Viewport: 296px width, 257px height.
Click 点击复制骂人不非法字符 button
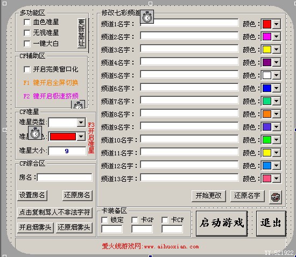point(55,213)
